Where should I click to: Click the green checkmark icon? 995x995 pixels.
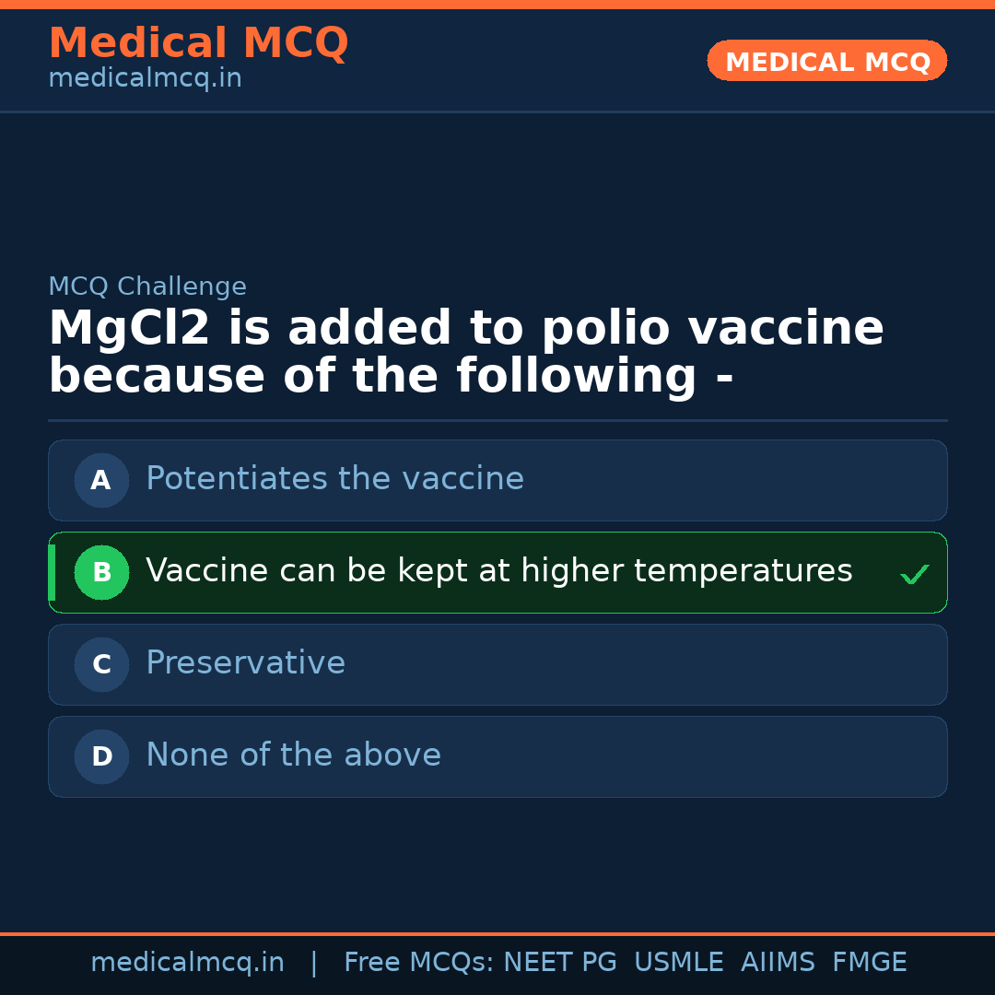pyautogui.click(x=914, y=575)
